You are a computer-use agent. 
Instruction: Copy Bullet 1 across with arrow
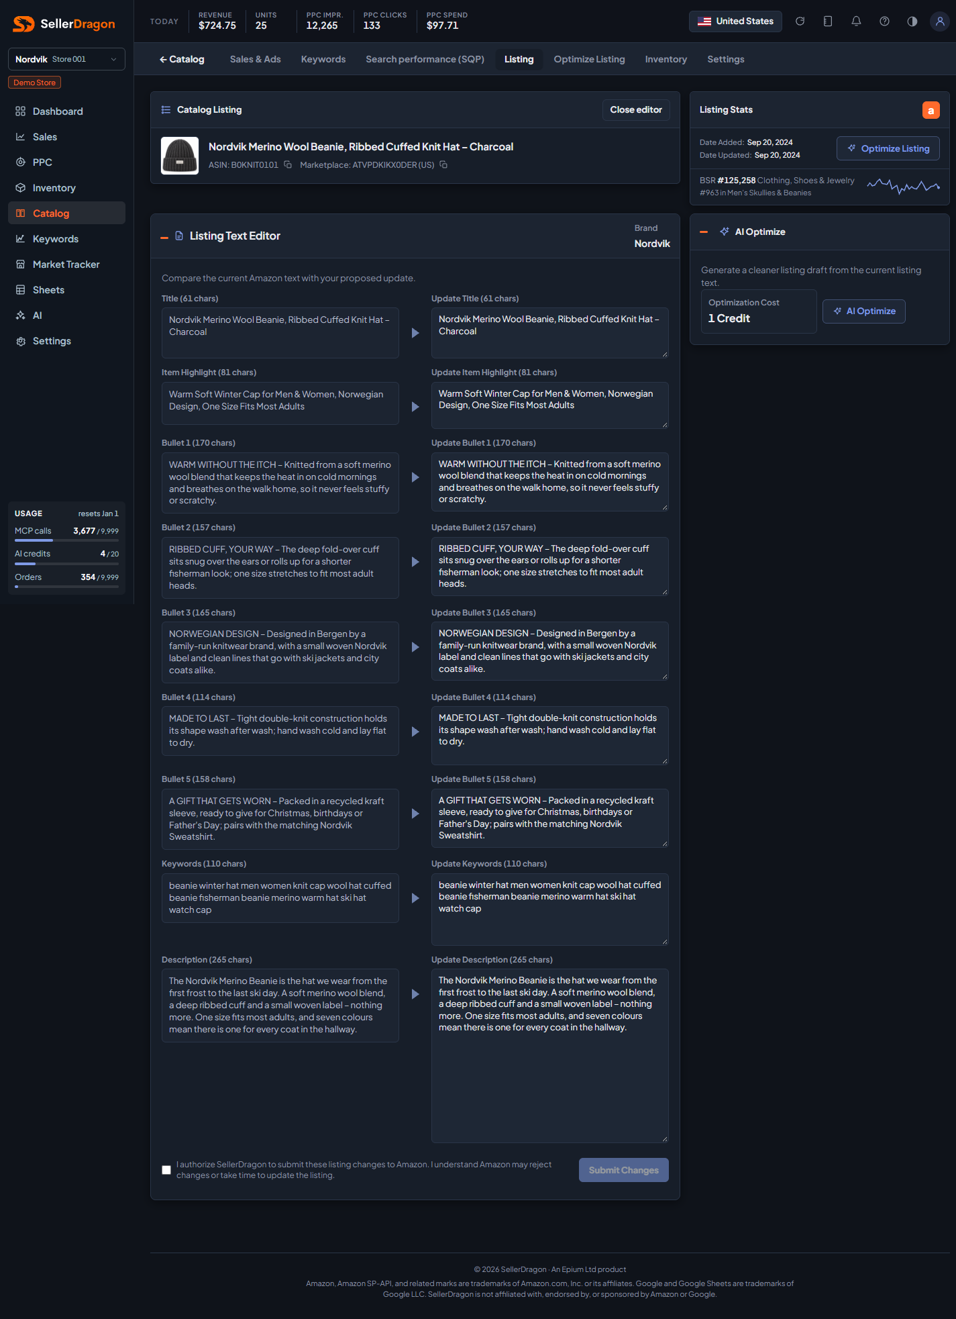[415, 477]
